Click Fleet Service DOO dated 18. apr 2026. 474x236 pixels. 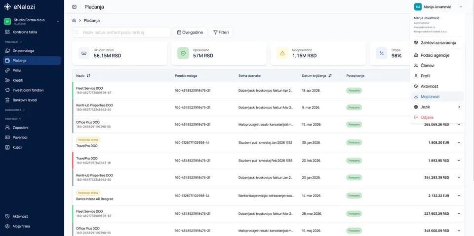[89, 88]
